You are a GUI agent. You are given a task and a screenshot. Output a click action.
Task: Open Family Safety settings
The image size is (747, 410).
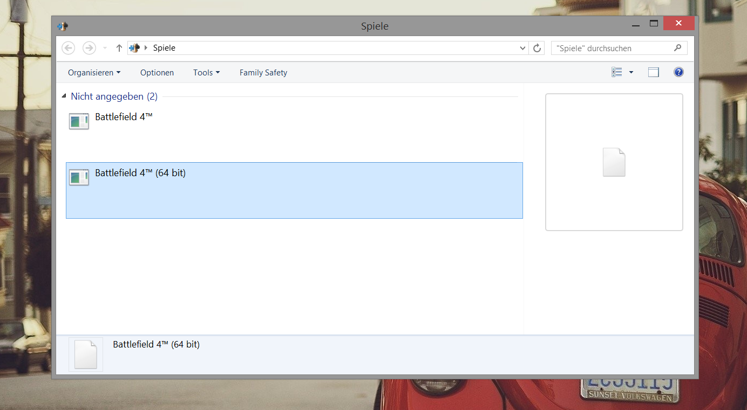pyautogui.click(x=263, y=73)
